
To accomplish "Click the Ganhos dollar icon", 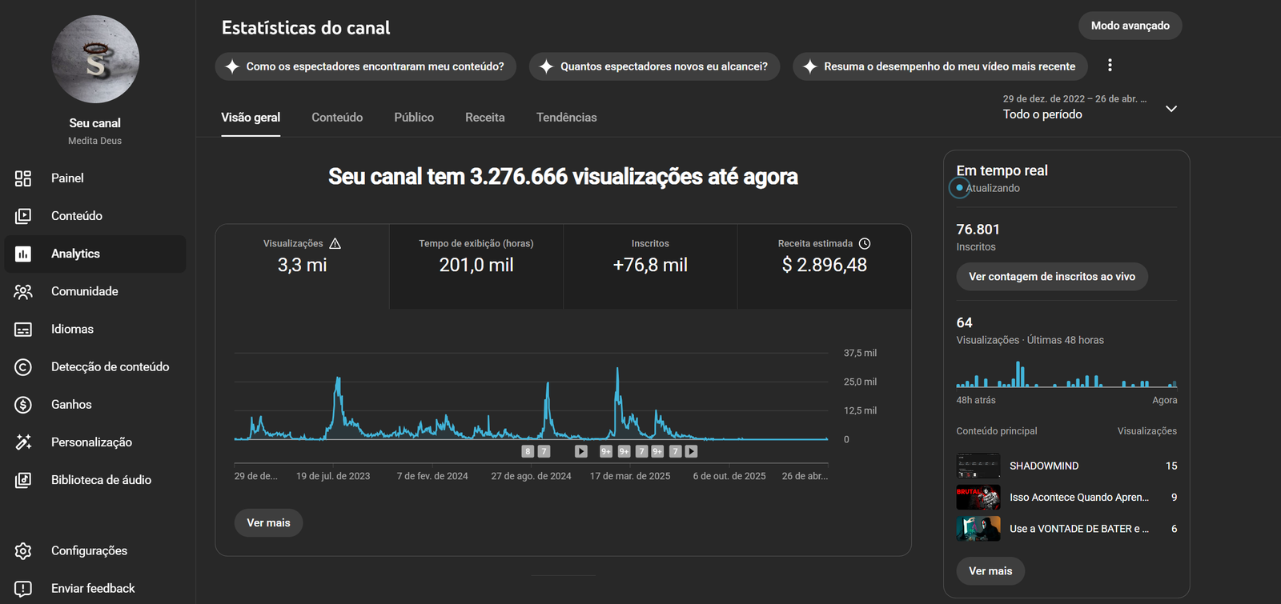I will tap(23, 405).
